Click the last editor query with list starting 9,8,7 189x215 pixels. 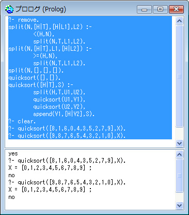67,136
